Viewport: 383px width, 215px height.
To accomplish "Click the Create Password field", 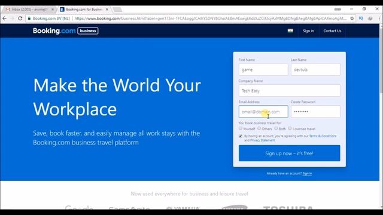I will click(315, 112).
